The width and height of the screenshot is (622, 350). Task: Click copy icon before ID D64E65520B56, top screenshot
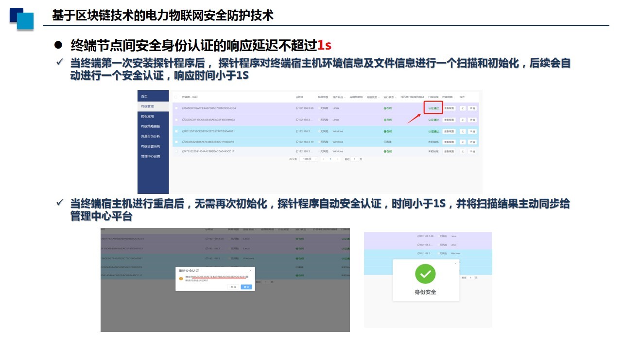[183, 142]
